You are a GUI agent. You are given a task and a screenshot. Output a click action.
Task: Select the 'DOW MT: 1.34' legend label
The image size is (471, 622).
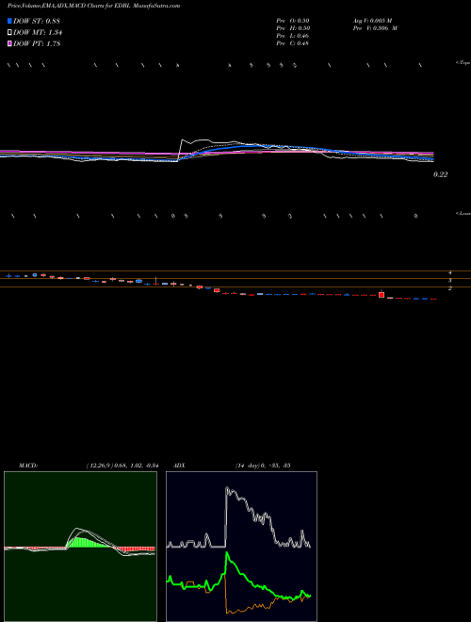(38, 32)
